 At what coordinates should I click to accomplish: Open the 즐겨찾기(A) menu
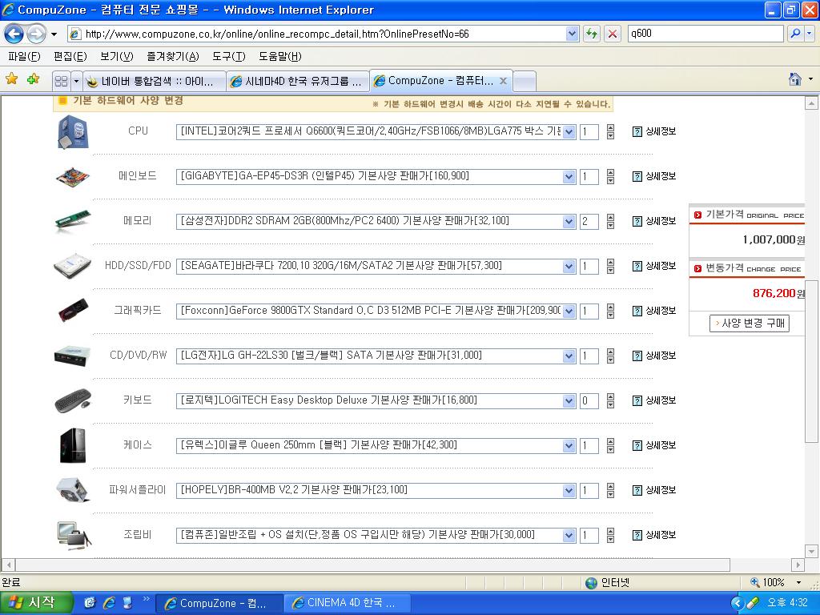pos(173,57)
